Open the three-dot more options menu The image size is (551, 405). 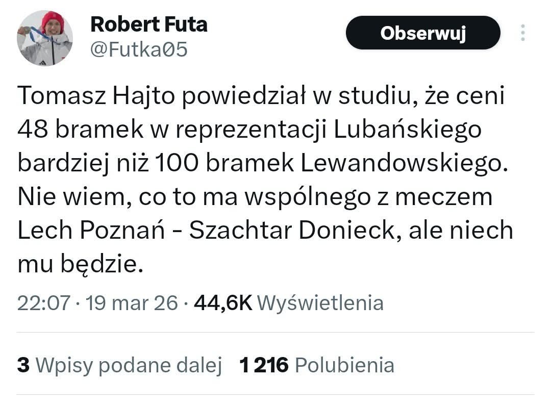[x=522, y=33]
